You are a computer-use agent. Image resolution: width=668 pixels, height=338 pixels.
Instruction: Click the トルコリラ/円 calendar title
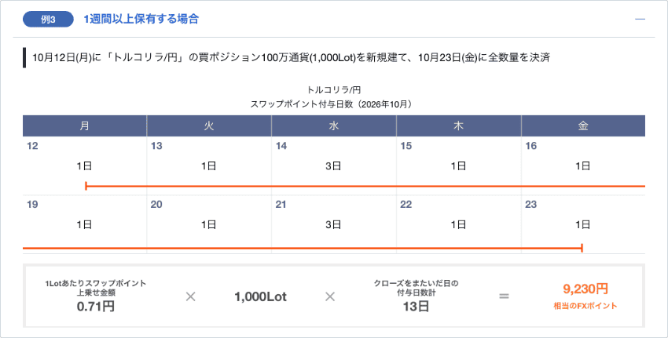[x=333, y=89]
